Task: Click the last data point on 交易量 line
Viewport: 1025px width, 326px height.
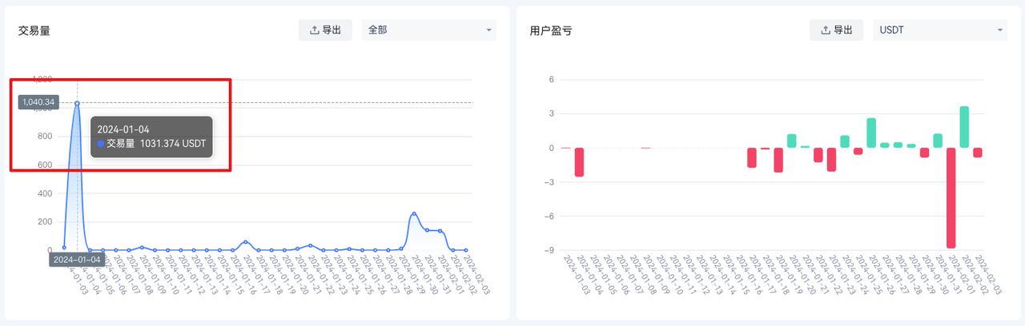Action: 465,250
